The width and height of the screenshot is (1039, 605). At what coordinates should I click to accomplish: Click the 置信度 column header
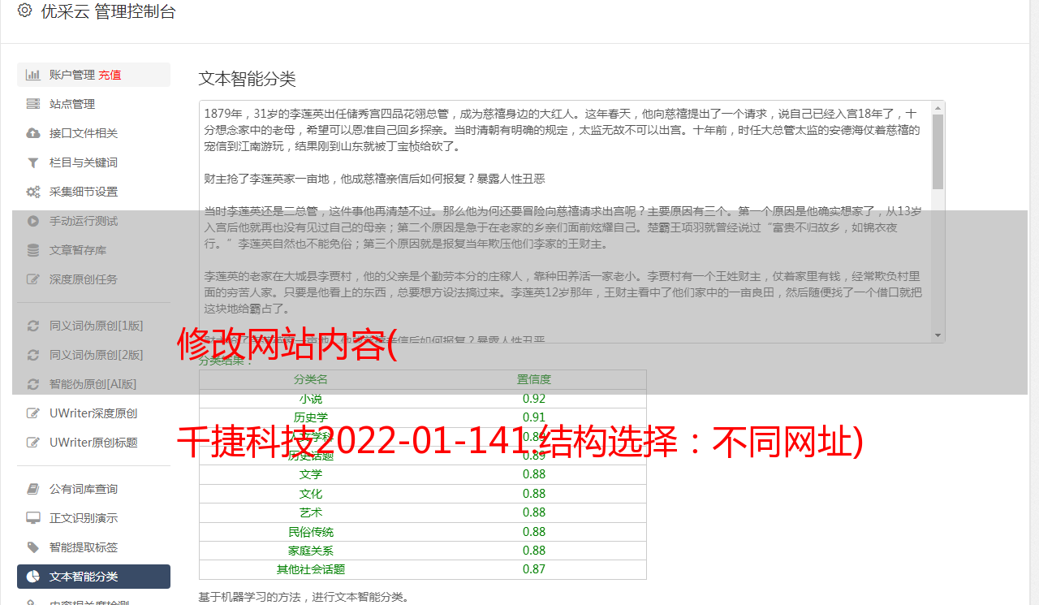click(534, 379)
